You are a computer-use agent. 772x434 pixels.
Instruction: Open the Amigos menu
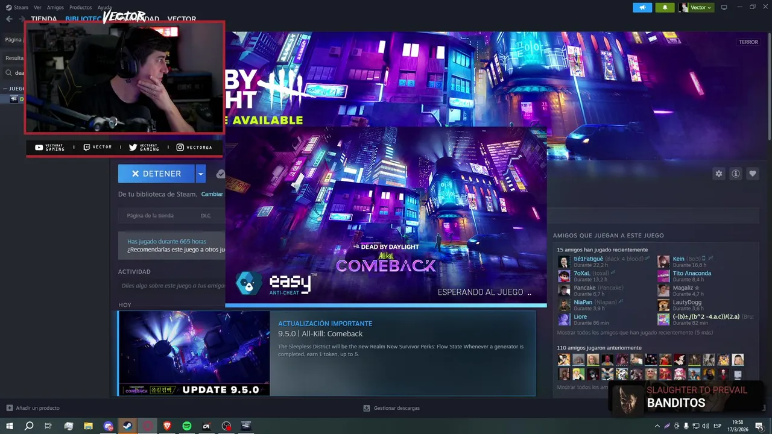coord(55,7)
